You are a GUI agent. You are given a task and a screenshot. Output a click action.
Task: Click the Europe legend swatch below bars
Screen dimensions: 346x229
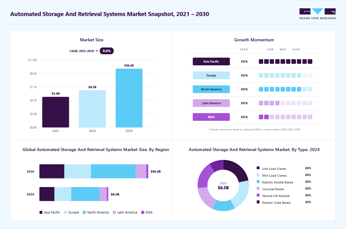coord(65,212)
